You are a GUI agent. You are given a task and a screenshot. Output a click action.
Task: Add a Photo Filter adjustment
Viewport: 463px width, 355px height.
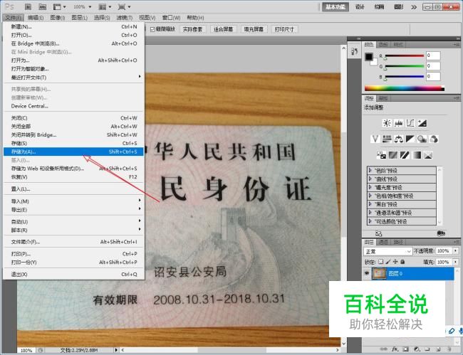pyautogui.click(x=422, y=139)
